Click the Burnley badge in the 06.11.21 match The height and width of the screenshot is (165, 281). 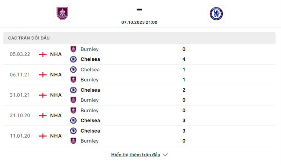[x=73, y=80]
